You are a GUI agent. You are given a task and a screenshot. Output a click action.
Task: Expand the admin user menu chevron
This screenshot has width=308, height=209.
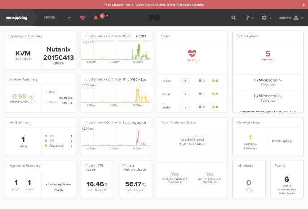302,18
